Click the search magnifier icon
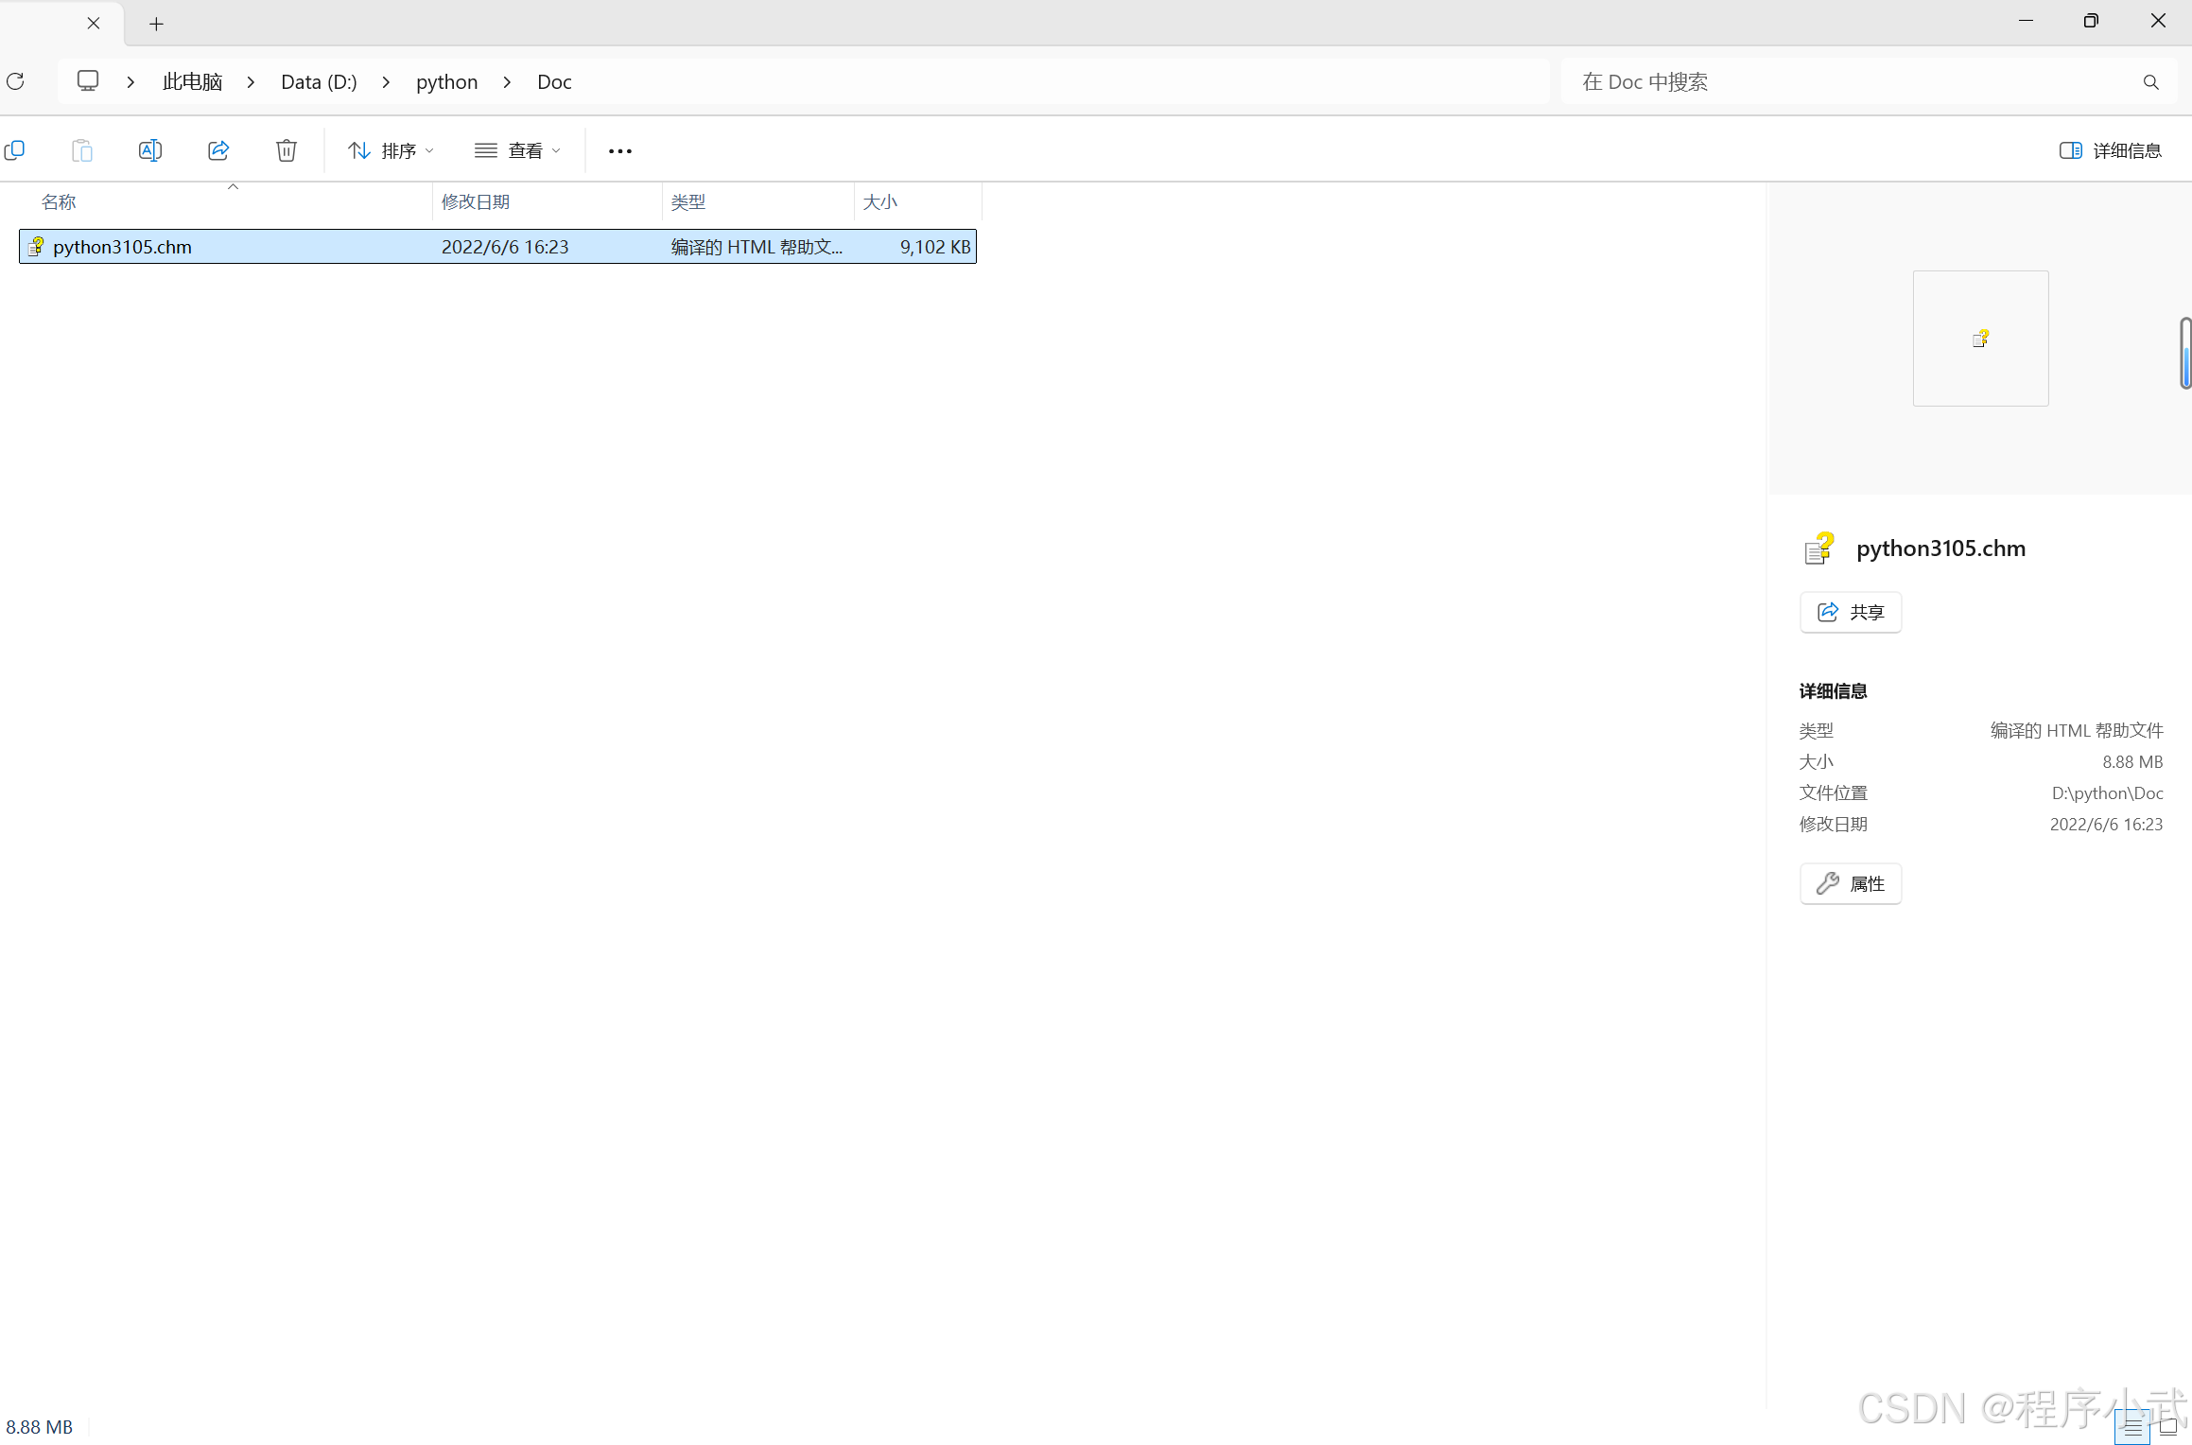 [x=2150, y=82]
